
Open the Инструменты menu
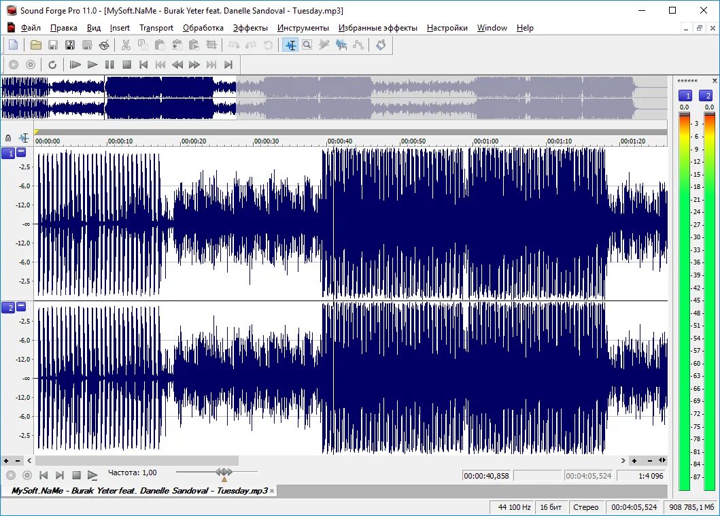(x=303, y=28)
